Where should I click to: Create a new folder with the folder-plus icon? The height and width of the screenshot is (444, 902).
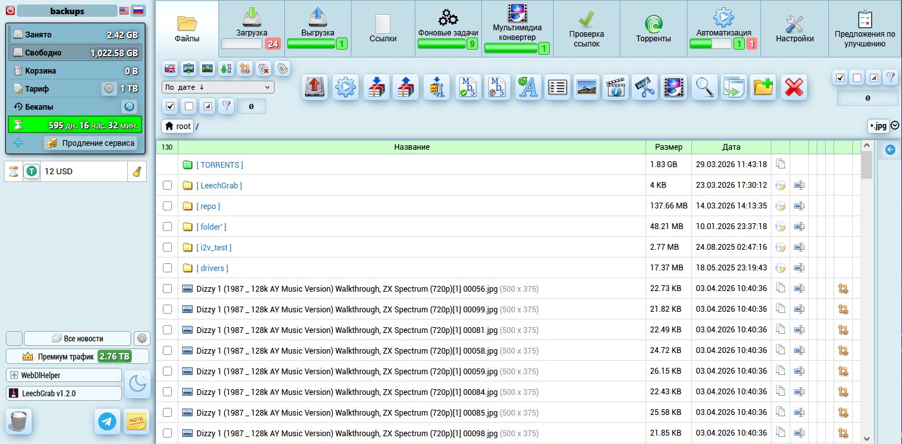point(764,88)
